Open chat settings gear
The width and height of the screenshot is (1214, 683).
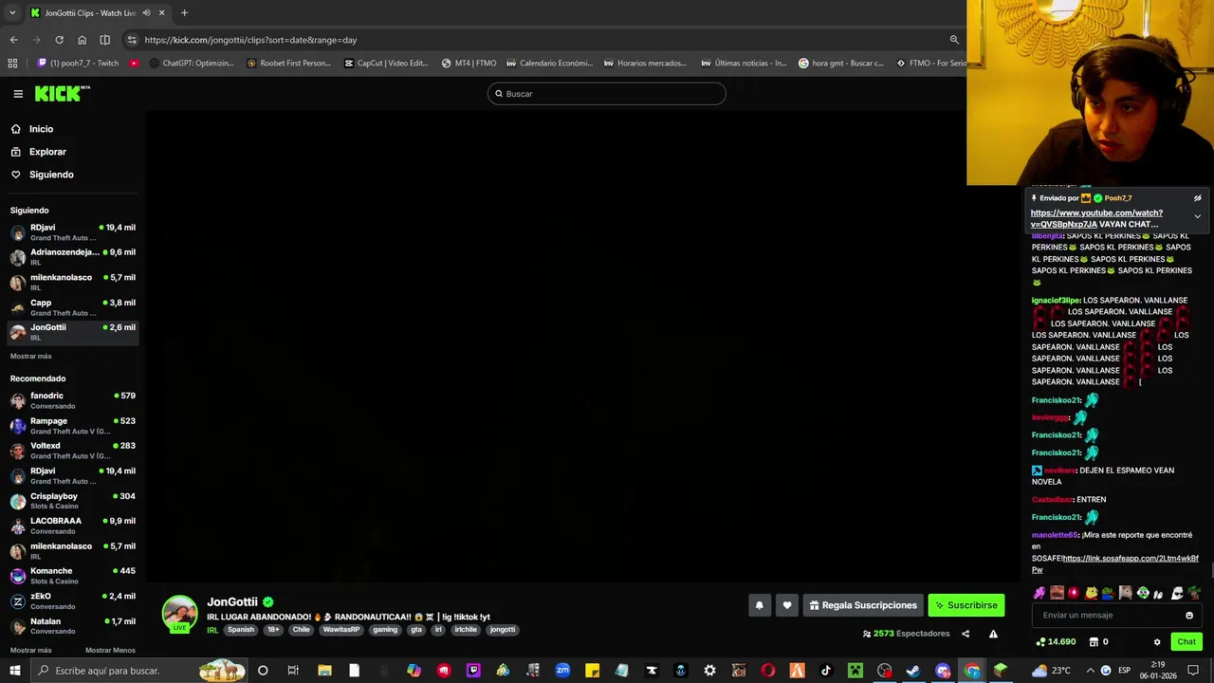pyautogui.click(x=1157, y=642)
